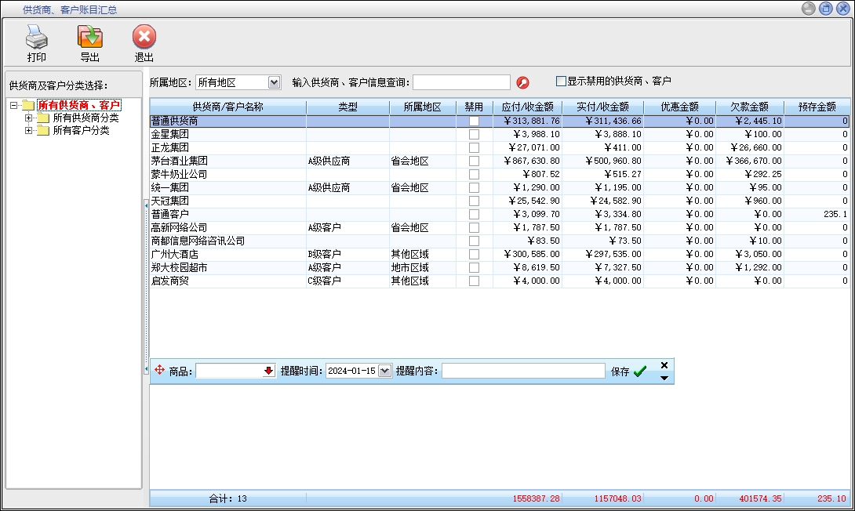The height and width of the screenshot is (511, 855).
Task: Select the 所有客户分类 tree item
Action: (x=81, y=131)
